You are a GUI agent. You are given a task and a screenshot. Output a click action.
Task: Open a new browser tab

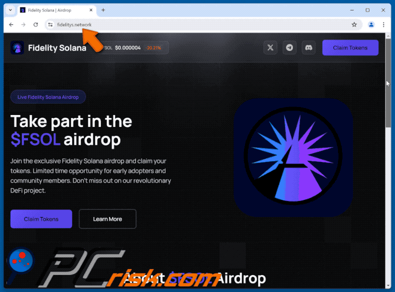103,10
